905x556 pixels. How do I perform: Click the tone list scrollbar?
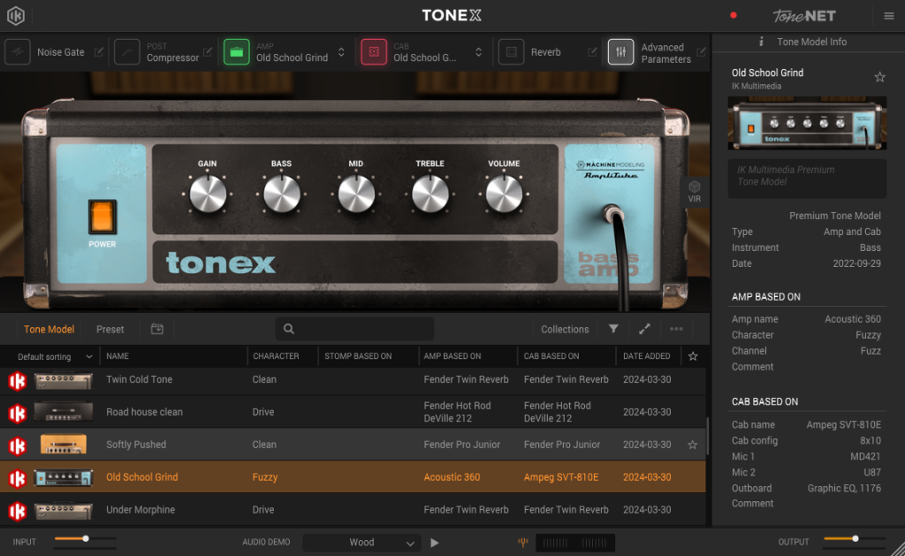(708, 437)
